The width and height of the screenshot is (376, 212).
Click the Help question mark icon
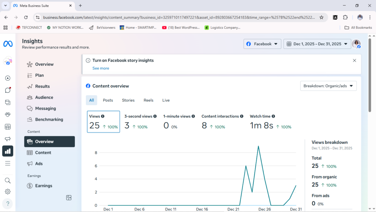(x=8, y=203)
